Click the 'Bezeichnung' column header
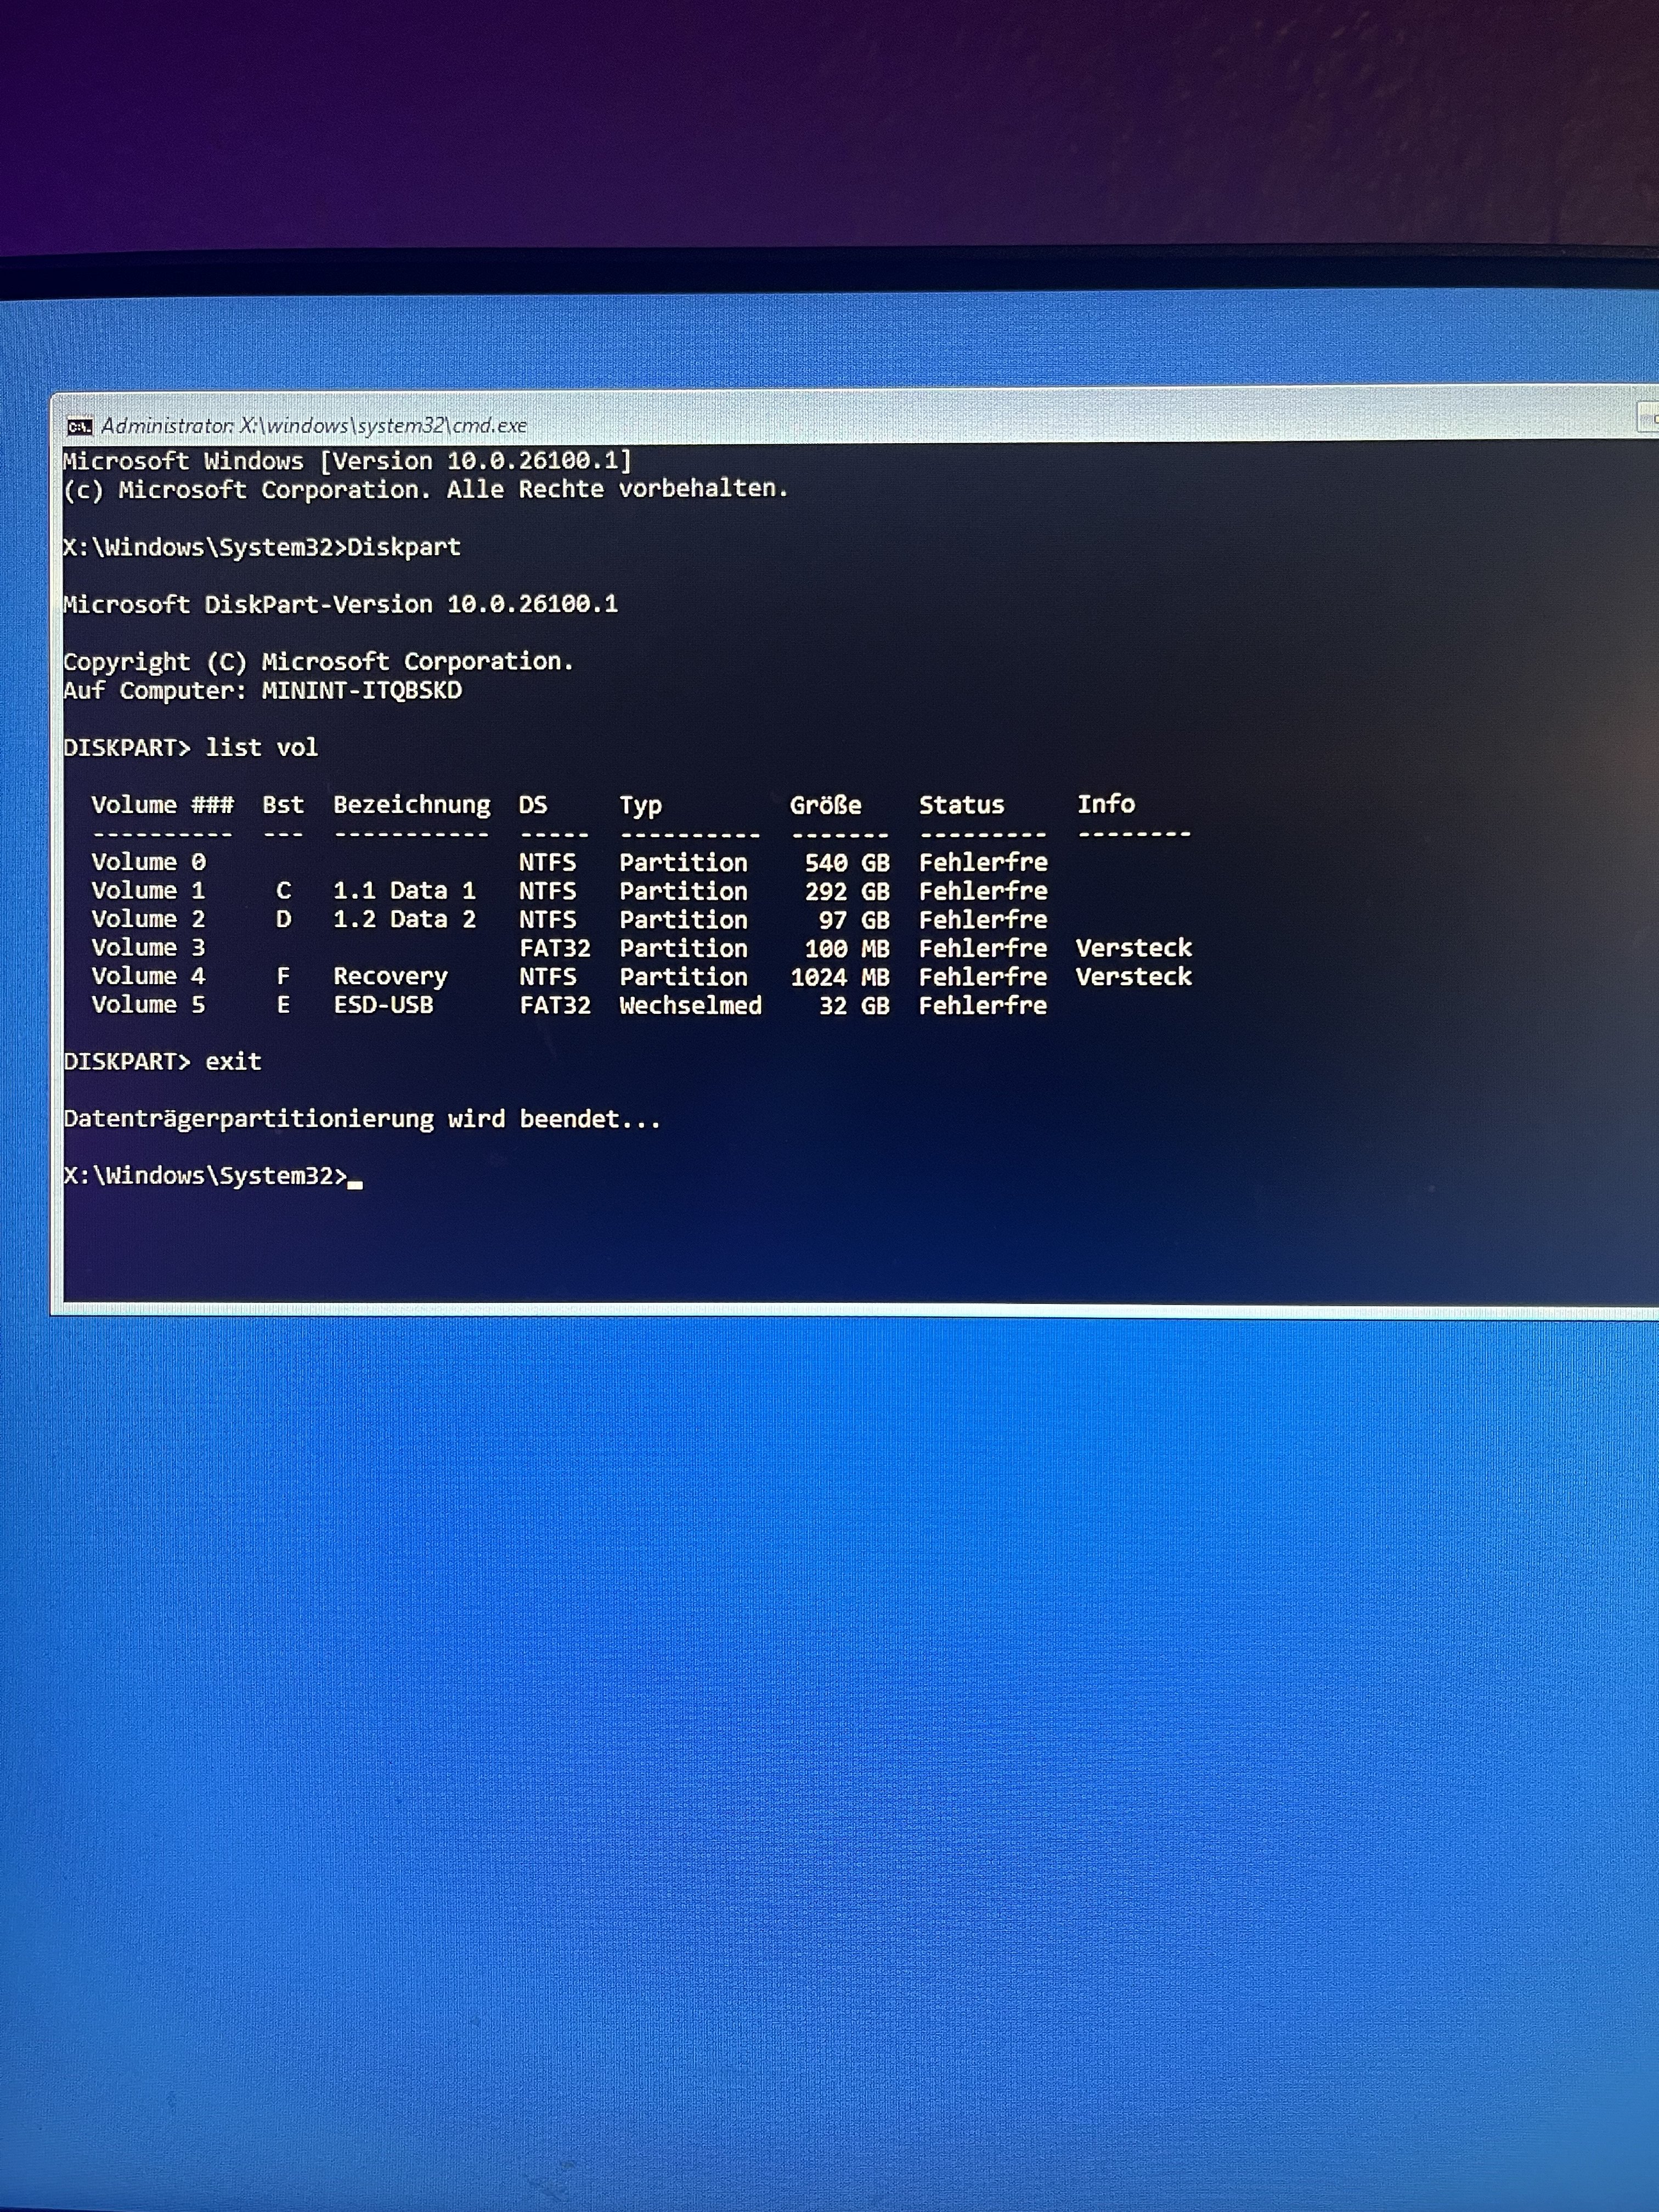The height and width of the screenshot is (2212, 1659). (411, 805)
